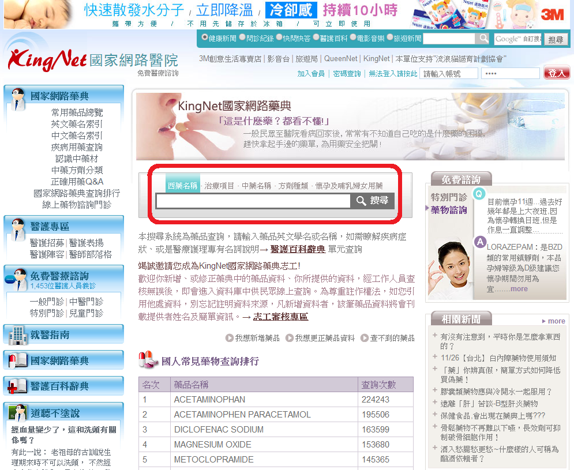The image size is (574, 470).
Task: Expand the 有沒有注意到 news item plus
Action: click(435, 335)
